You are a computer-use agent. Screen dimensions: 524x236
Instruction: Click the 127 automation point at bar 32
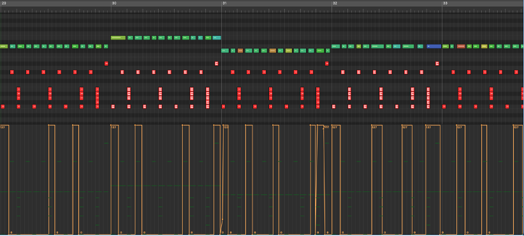332,126
